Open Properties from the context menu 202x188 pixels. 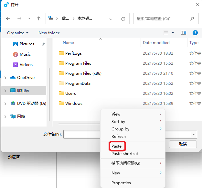[121, 183]
